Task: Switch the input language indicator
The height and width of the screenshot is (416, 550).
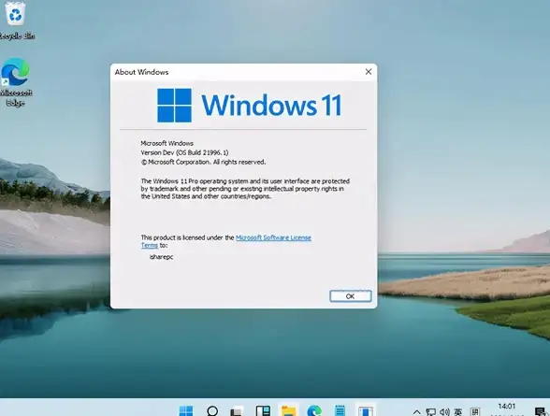Action: click(458, 412)
